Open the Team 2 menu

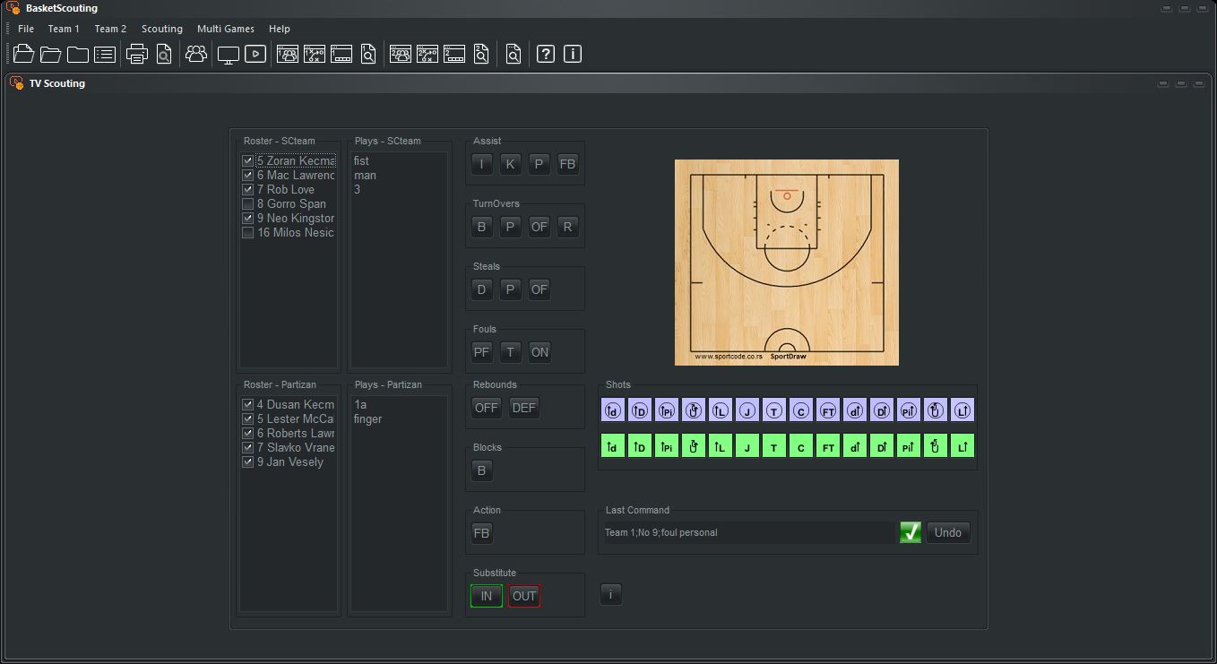tap(110, 29)
